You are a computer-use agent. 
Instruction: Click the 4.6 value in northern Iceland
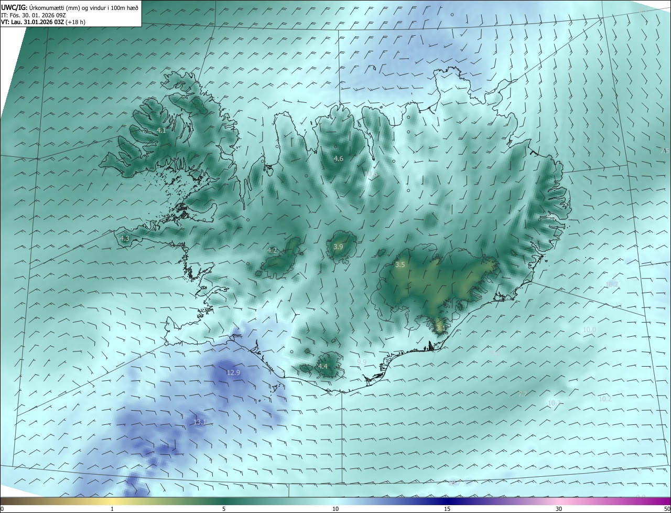pyautogui.click(x=339, y=158)
